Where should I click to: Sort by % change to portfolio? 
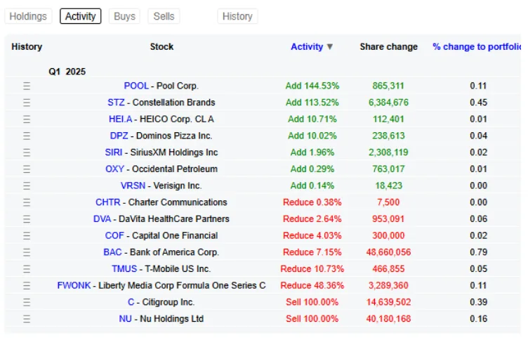click(477, 47)
